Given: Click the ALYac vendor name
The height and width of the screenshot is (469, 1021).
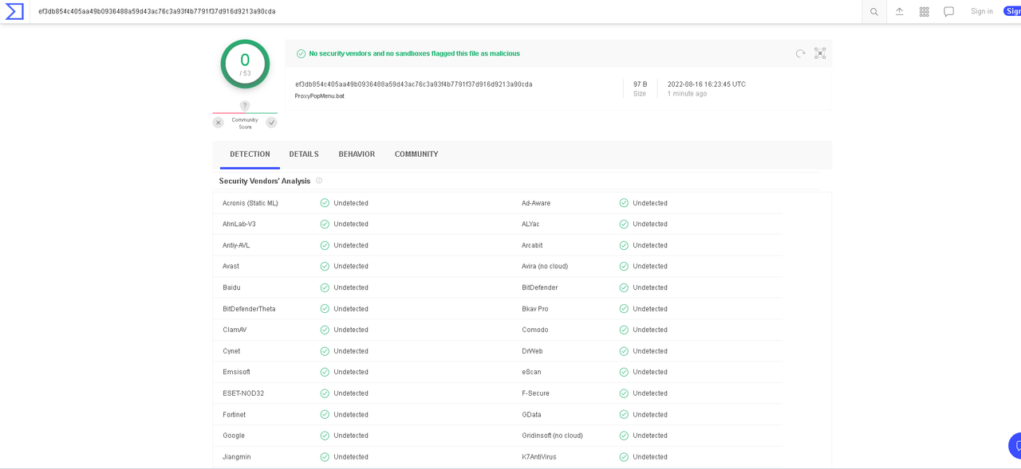Looking at the screenshot, I should (530, 225).
